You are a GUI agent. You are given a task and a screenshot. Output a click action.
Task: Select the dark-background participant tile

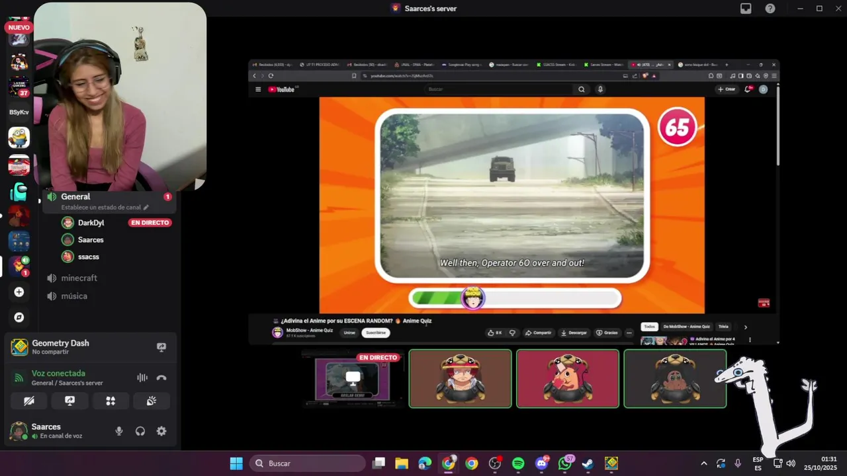pos(675,379)
